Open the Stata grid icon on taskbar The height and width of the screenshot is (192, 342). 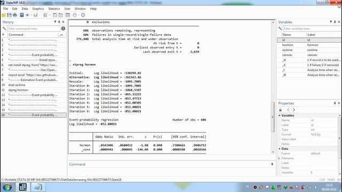coord(22,187)
